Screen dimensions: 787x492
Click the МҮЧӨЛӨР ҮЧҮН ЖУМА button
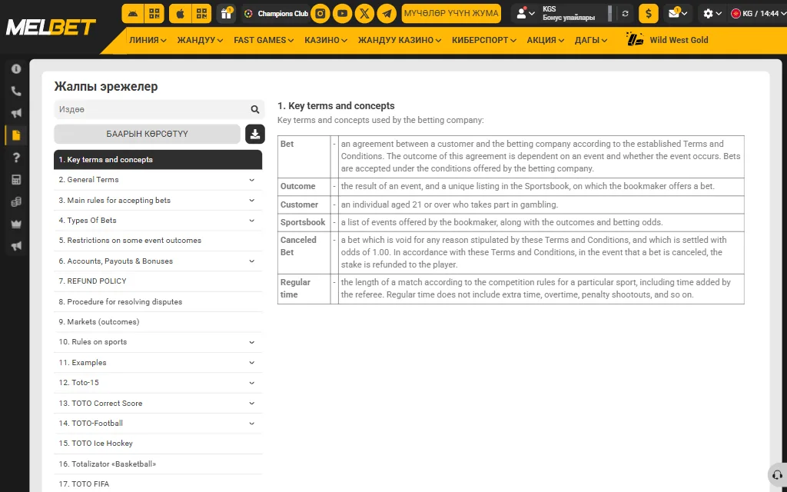pos(451,14)
